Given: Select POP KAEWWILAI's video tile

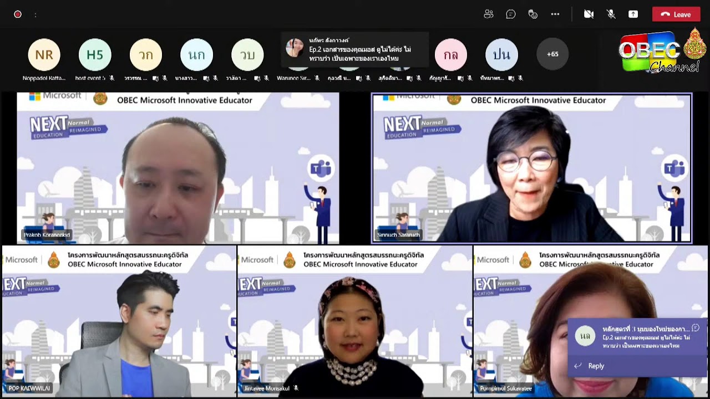Looking at the screenshot, I should click(x=118, y=321).
